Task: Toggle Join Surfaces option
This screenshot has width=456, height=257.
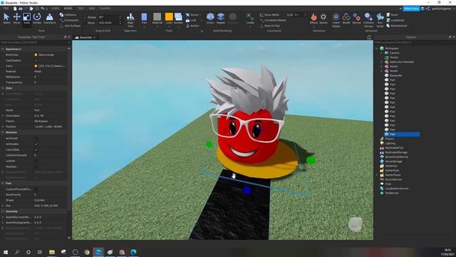Action: coord(70,26)
